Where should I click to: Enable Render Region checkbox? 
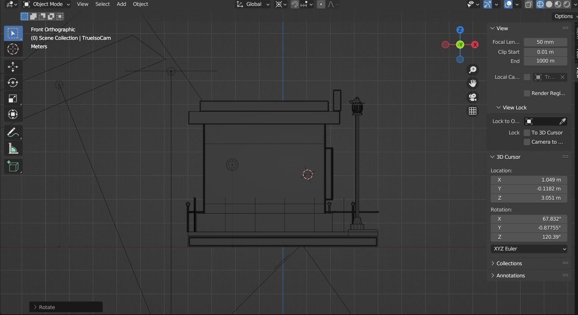click(x=527, y=93)
